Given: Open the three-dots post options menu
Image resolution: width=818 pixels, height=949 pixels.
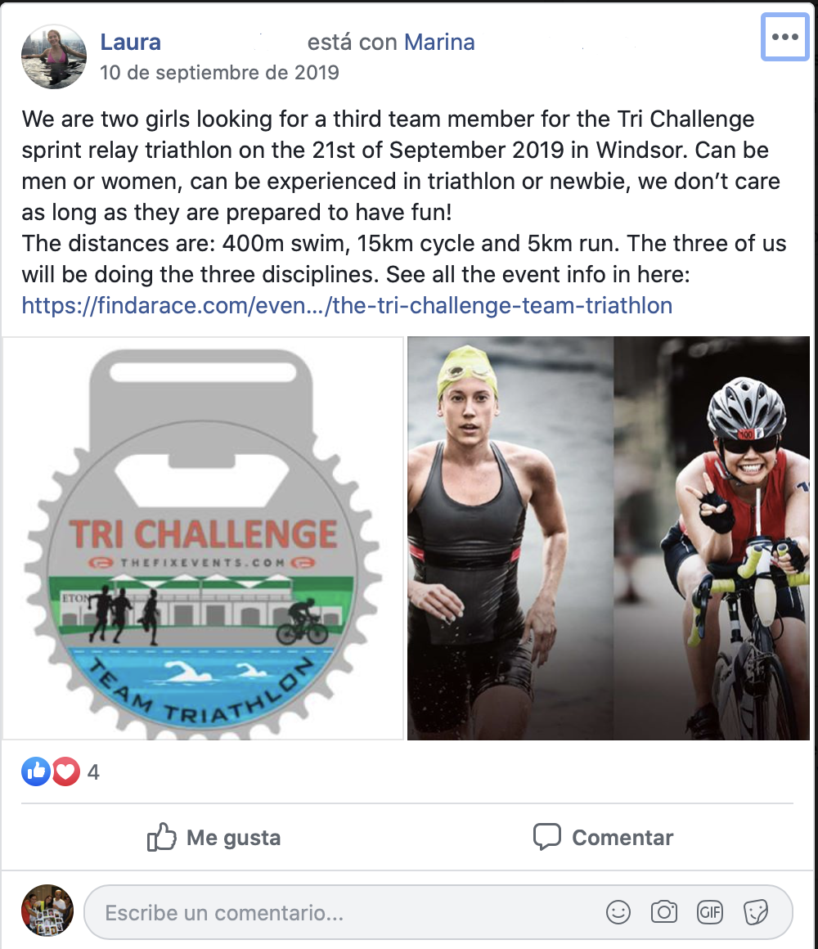Looking at the screenshot, I should tap(784, 37).
